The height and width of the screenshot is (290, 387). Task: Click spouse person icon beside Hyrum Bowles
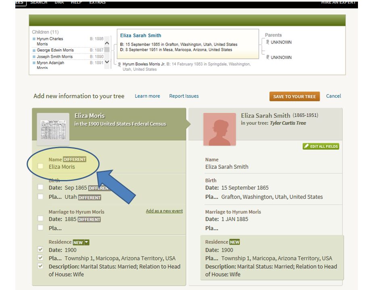point(119,64)
